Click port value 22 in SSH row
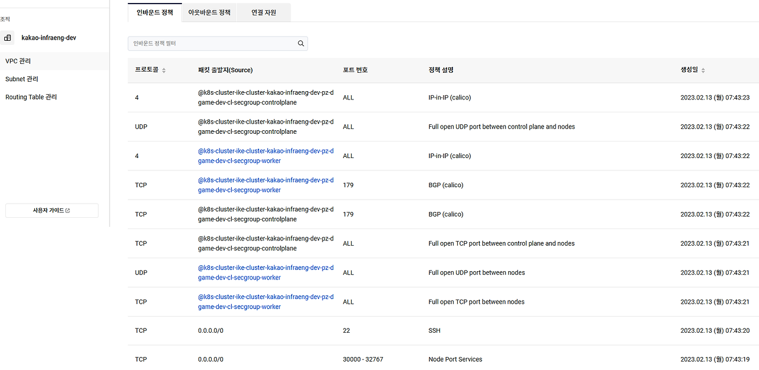This screenshot has width=759, height=370. tap(346, 330)
